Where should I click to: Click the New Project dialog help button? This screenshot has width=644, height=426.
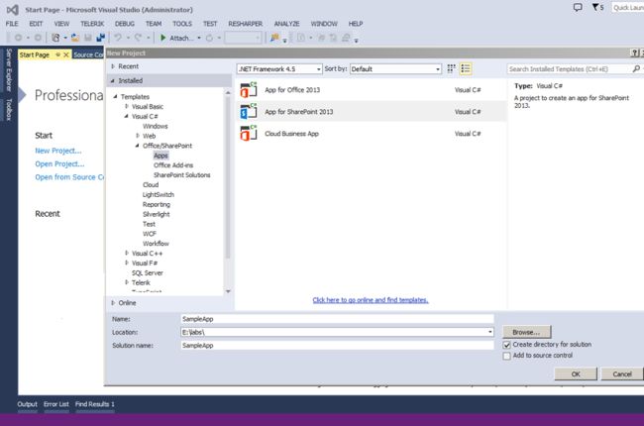coord(634,53)
